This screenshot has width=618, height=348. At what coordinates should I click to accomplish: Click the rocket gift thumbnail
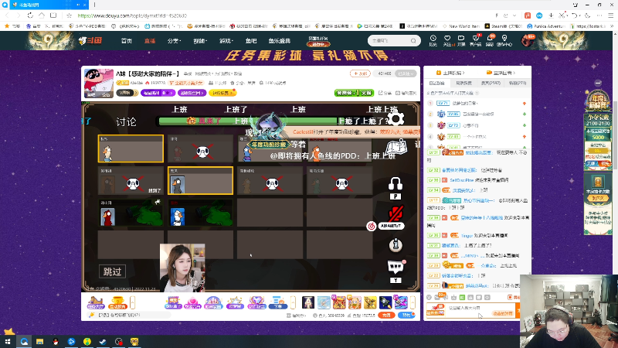(x=385, y=302)
